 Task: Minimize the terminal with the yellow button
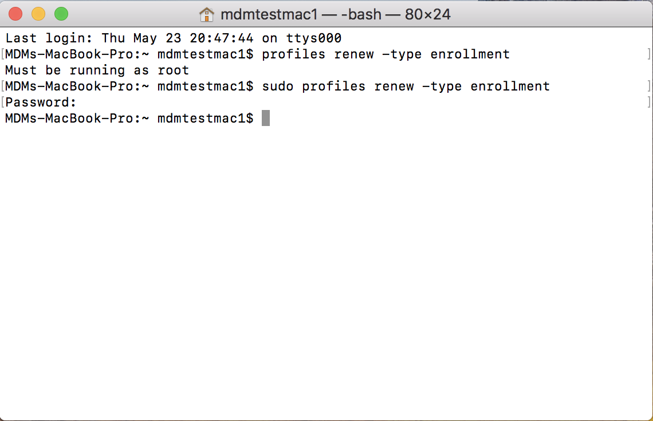tap(38, 14)
